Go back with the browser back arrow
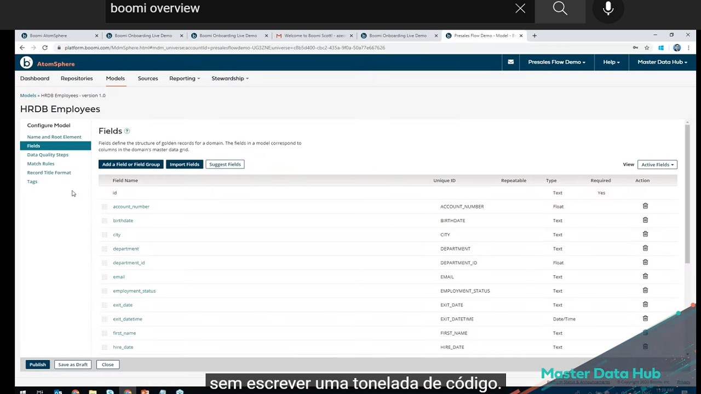The height and width of the screenshot is (394, 701). 22,48
